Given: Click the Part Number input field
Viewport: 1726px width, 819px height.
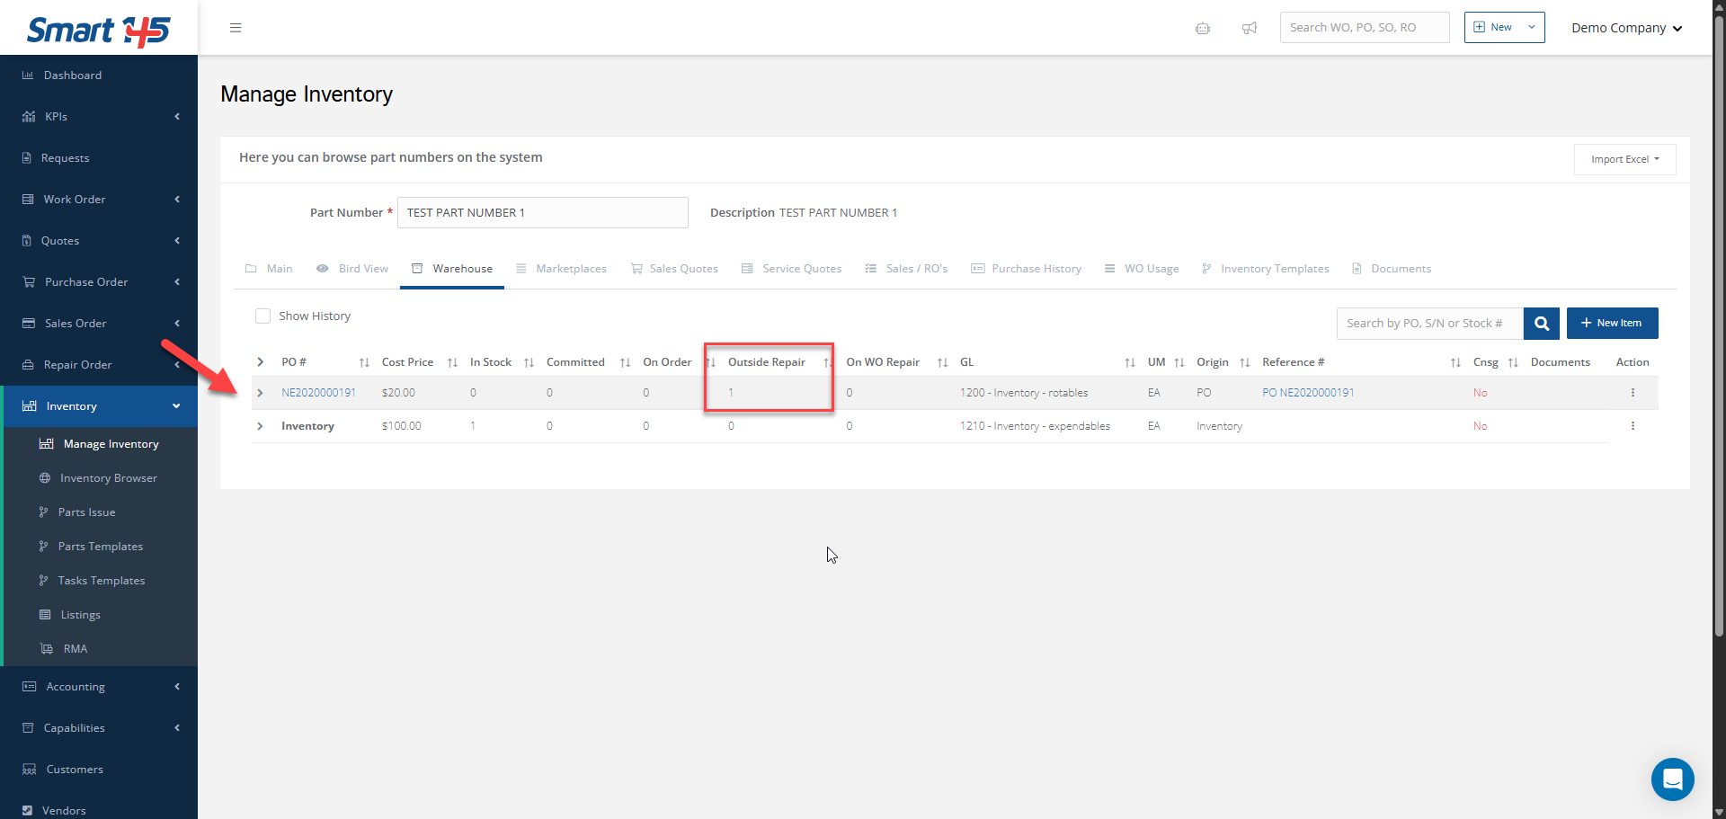Looking at the screenshot, I should (x=542, y=213).
